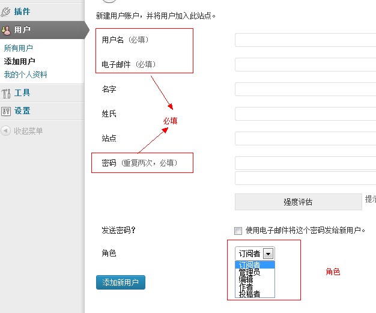
Task: Enable 使用电子邮件将这个密码发给新用户 checkbox
Action: (x=238, y=230)
